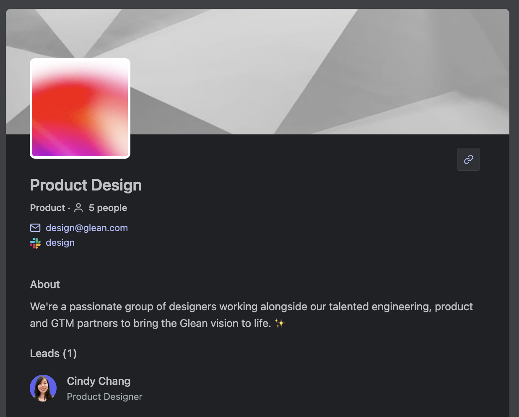Image resolution: width=519 pixels, height=417 pixels.
Task: Click the red gradient team avatar
Action: [80, 108]
